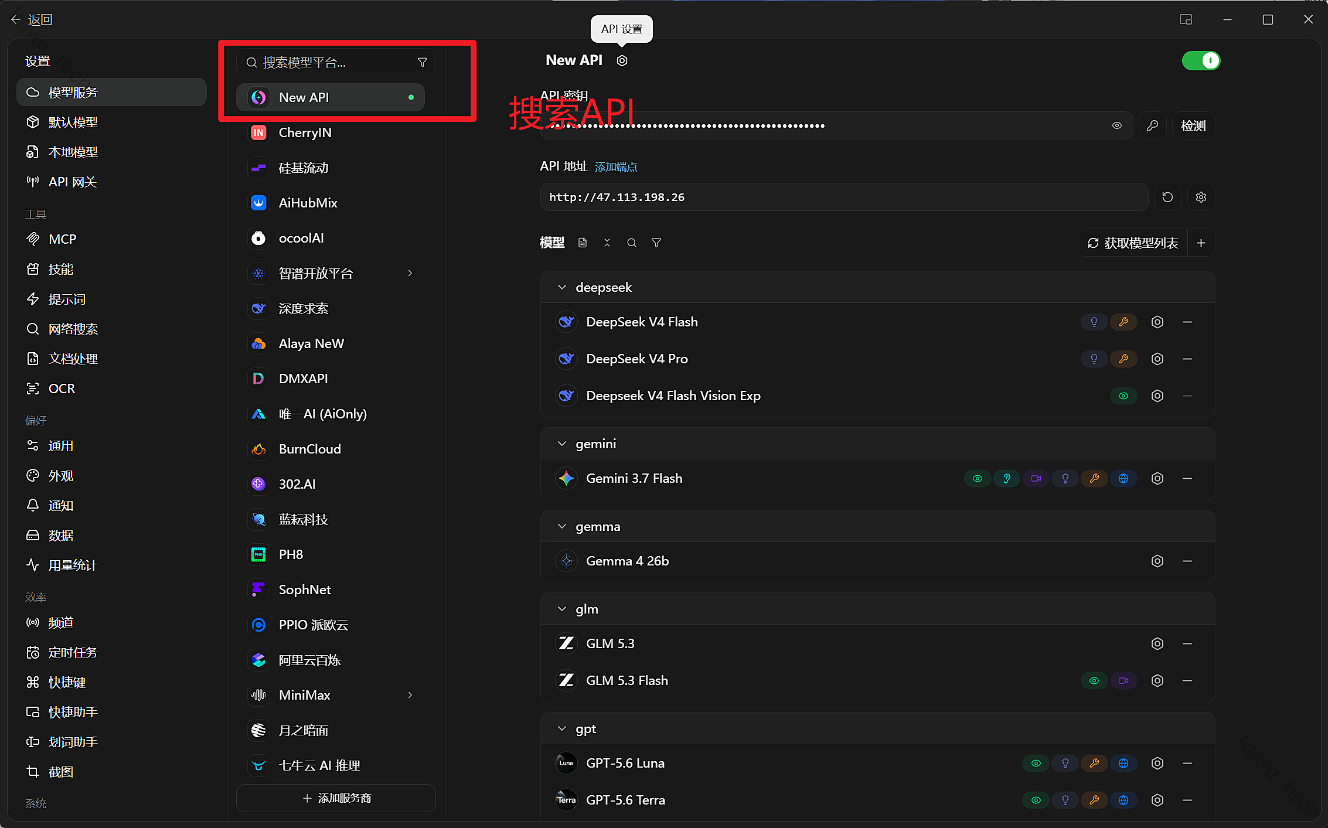Select 硅基流动 provider

coord(331,168)
